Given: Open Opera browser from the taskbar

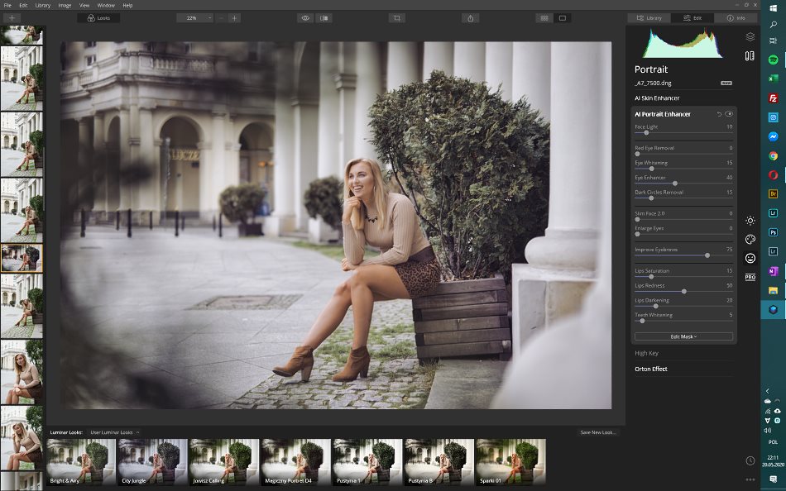Looking at the screenshot, I should (773, 175).
